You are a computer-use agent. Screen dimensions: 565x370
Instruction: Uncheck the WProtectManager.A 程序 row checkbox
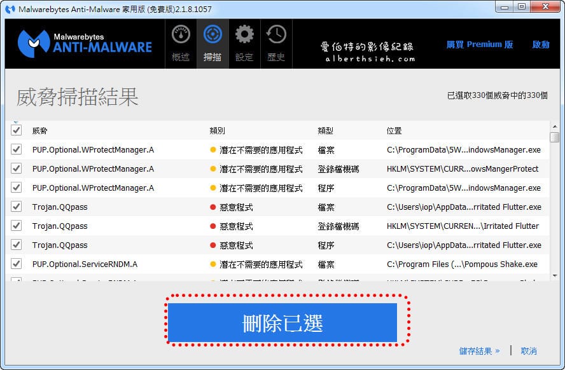click(x=16, y=188)
